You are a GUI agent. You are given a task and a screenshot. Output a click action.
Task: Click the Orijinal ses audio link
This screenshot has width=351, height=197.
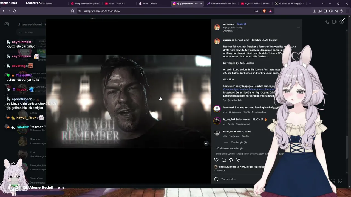coord(228,31)
